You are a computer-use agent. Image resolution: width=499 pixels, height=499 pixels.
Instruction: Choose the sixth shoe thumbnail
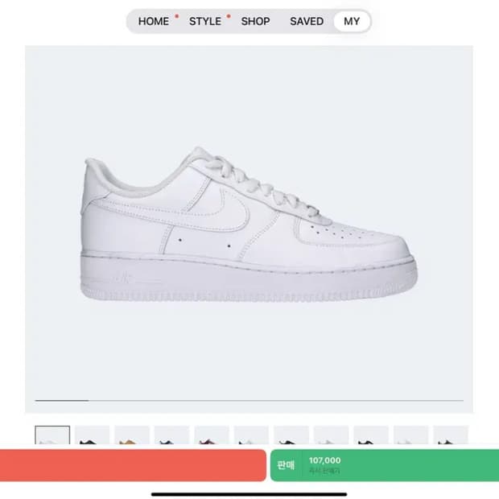251,435
